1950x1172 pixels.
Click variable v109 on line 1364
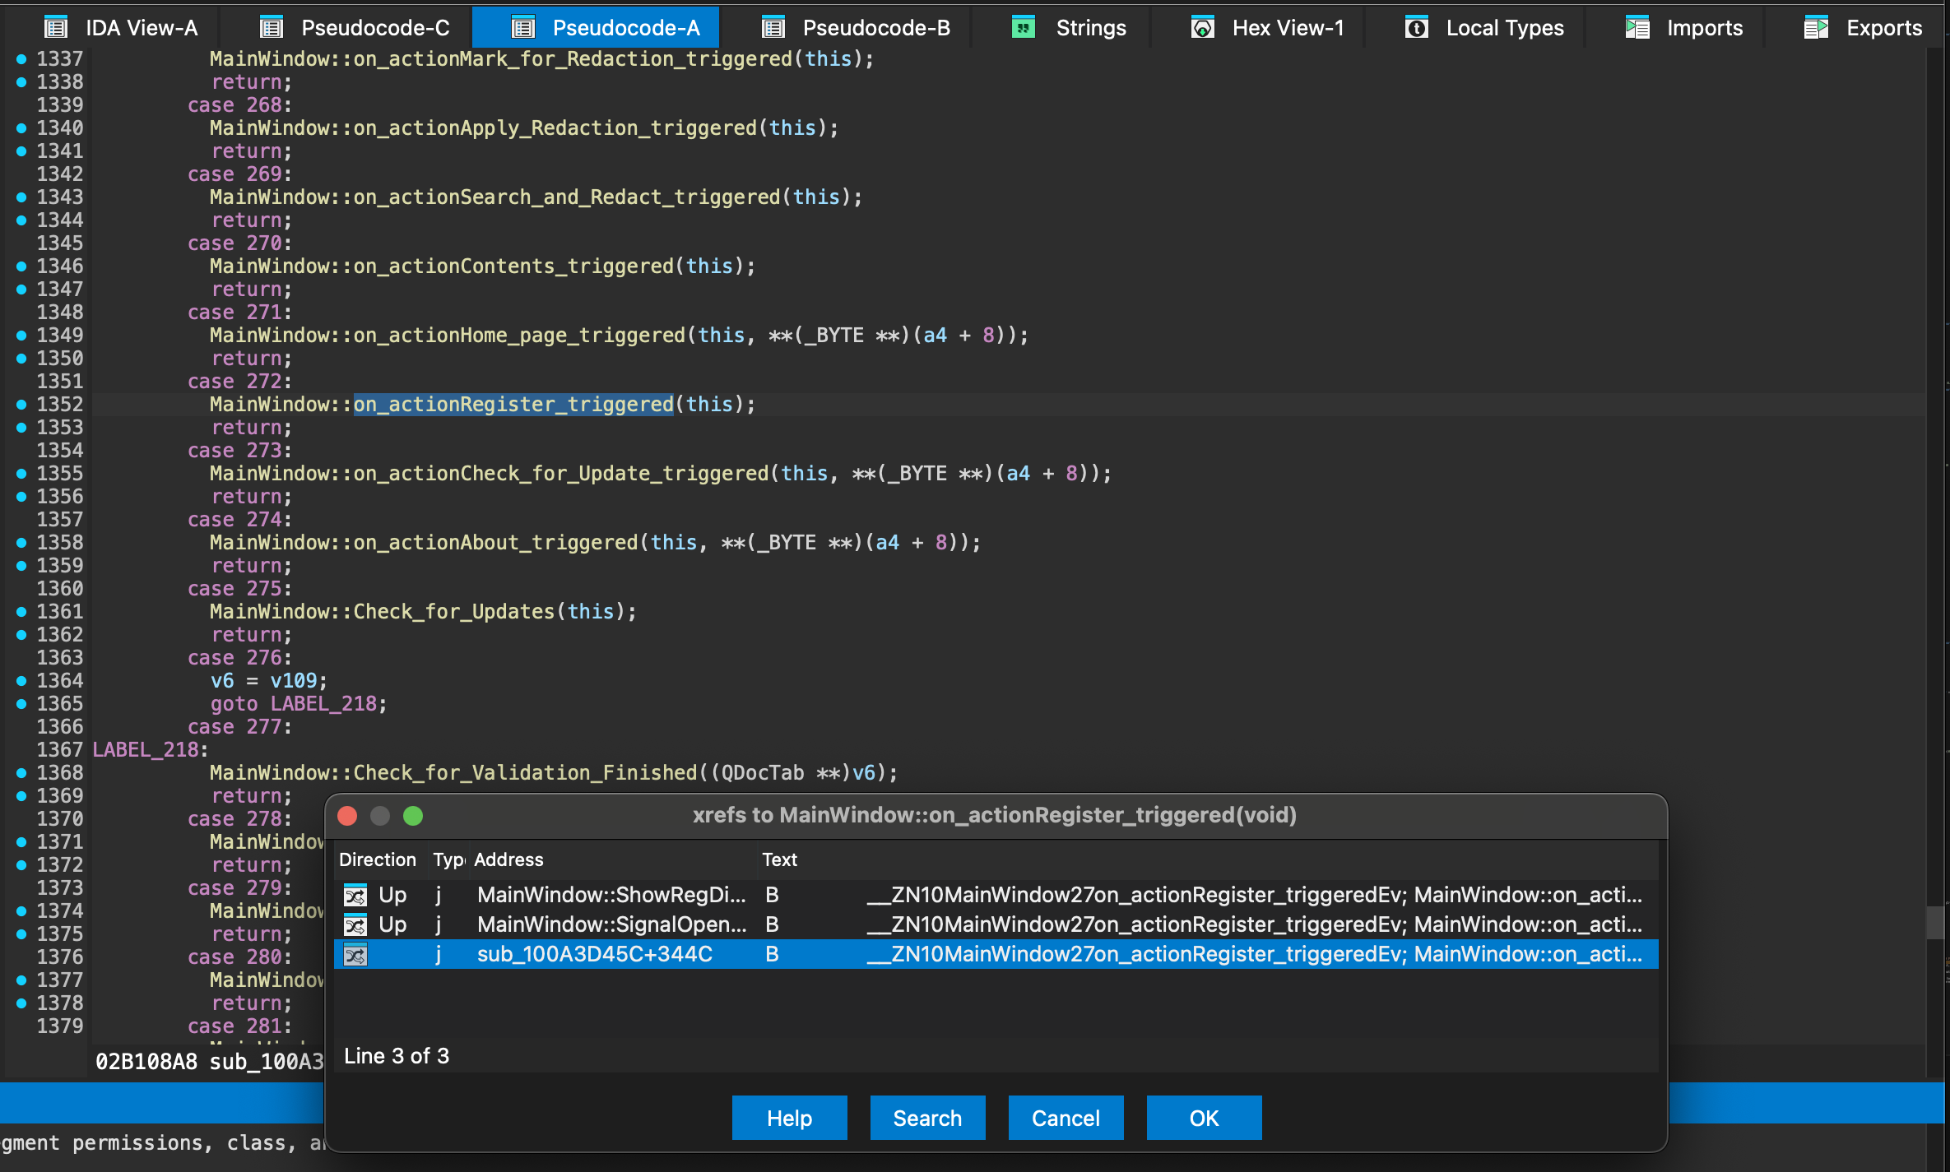click(294, 681)
